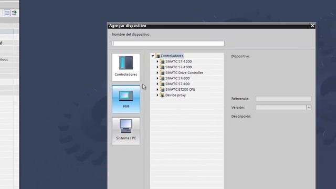Select the Controladores device category

[126, 67]
